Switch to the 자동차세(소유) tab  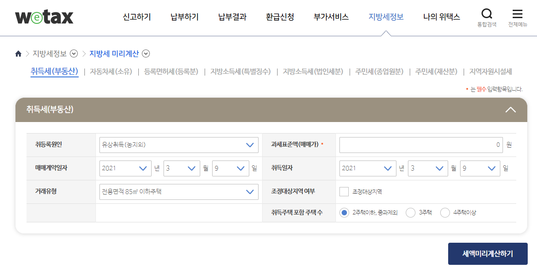tap(111, 72)
